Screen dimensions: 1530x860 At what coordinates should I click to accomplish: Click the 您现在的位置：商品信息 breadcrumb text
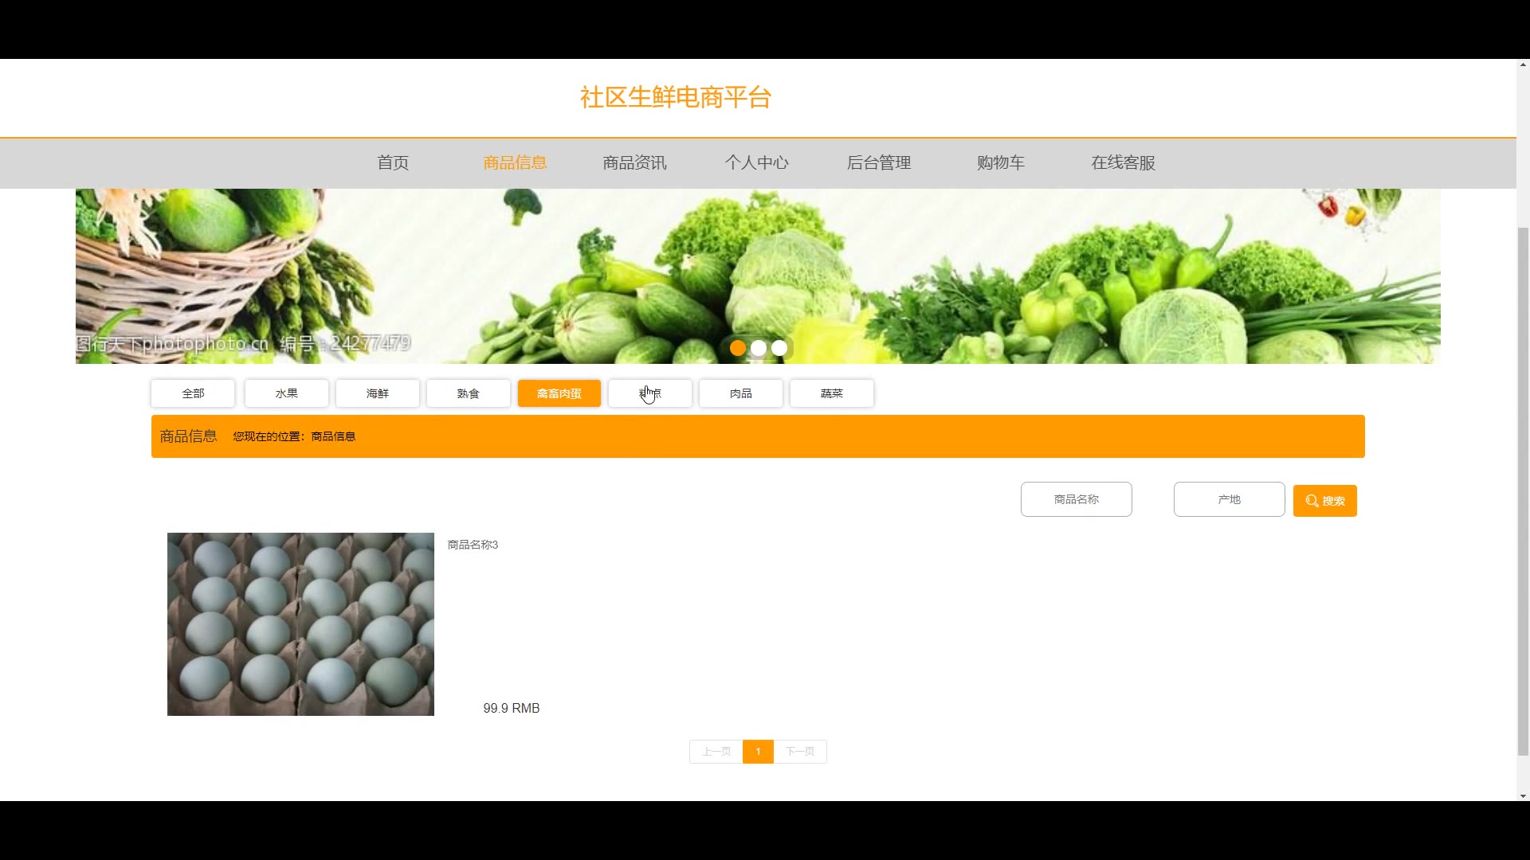294,436
